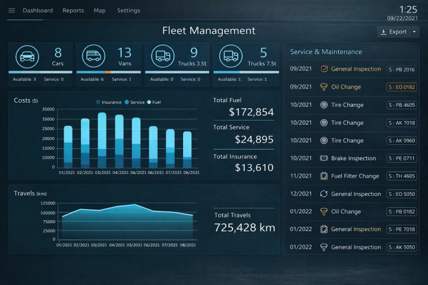Open the S : EO 0182 vehicle tag

tap(402, 87)
